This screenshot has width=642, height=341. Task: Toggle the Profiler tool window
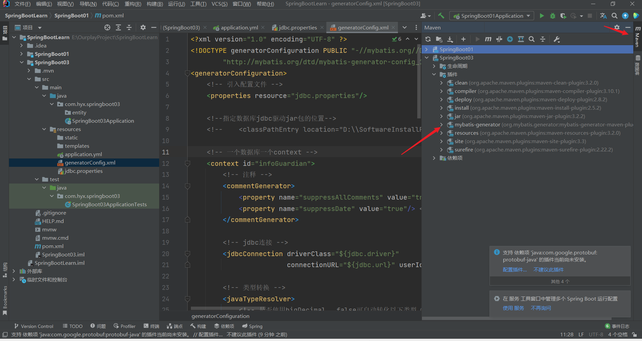pos(124,326)
